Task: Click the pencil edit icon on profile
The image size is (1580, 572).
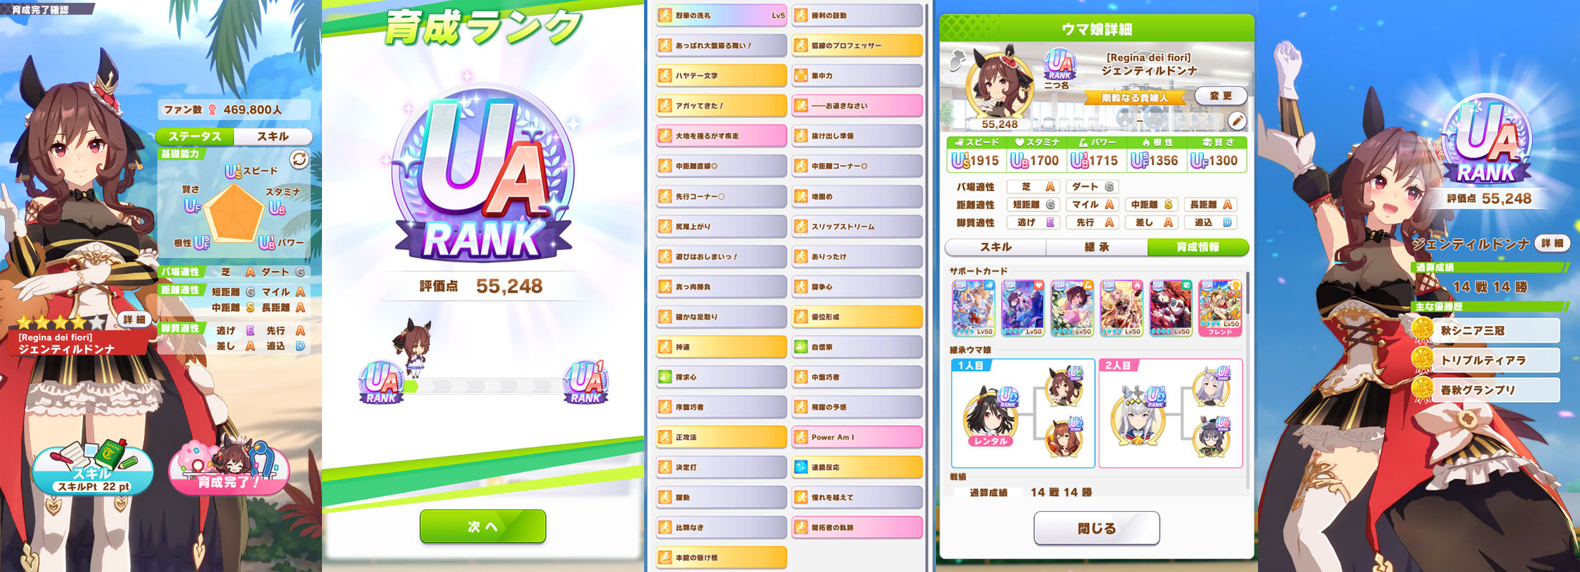Action: pyautogui.click(x=1237, y=120)
